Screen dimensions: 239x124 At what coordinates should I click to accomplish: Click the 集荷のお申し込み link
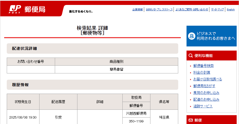pyautogui.click(x=206, y=93)
